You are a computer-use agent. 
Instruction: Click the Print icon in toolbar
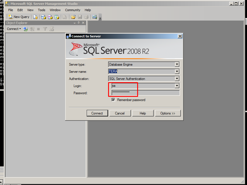click(x=86, y=17)
